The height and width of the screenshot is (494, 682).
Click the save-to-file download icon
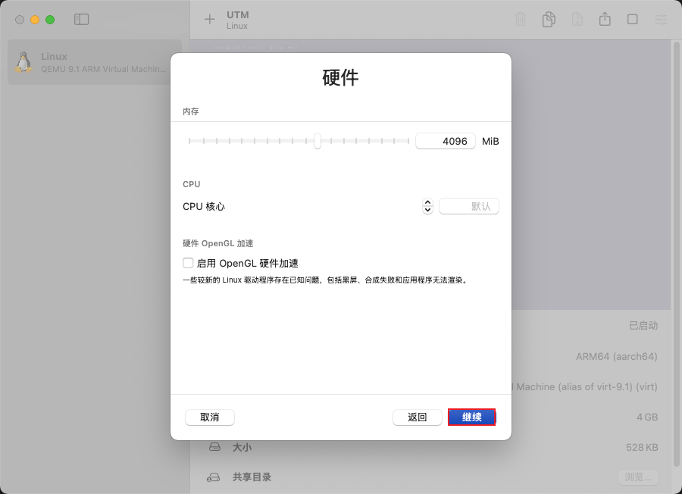click(x=577, y=19)
